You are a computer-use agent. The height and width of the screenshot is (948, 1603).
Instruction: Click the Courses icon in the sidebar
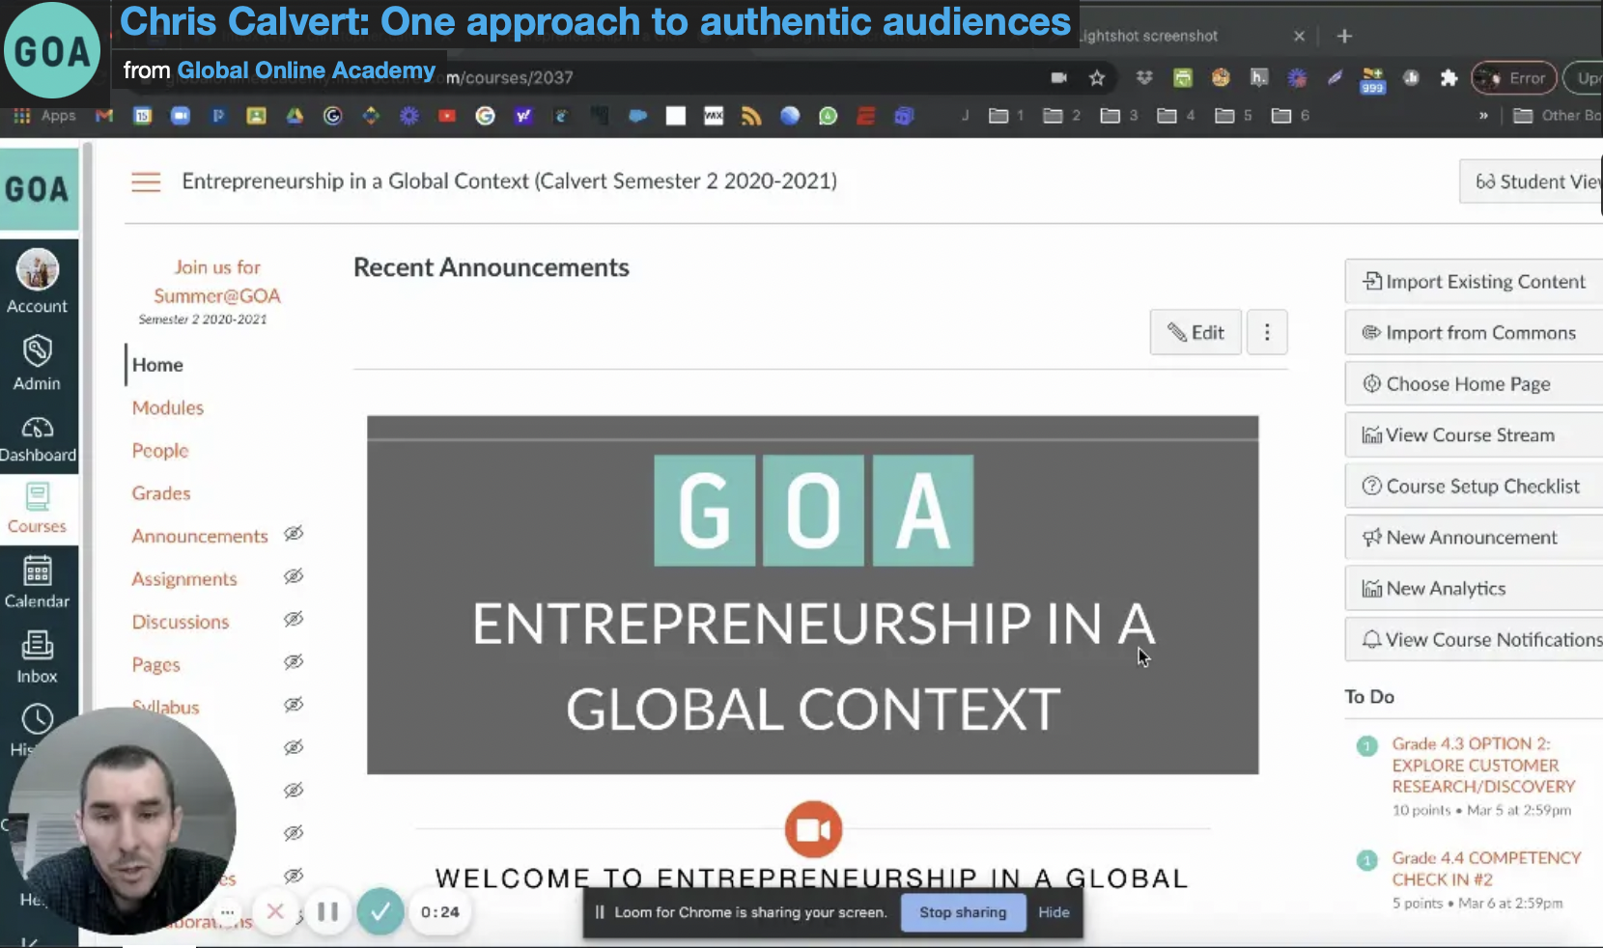point(38,508)
